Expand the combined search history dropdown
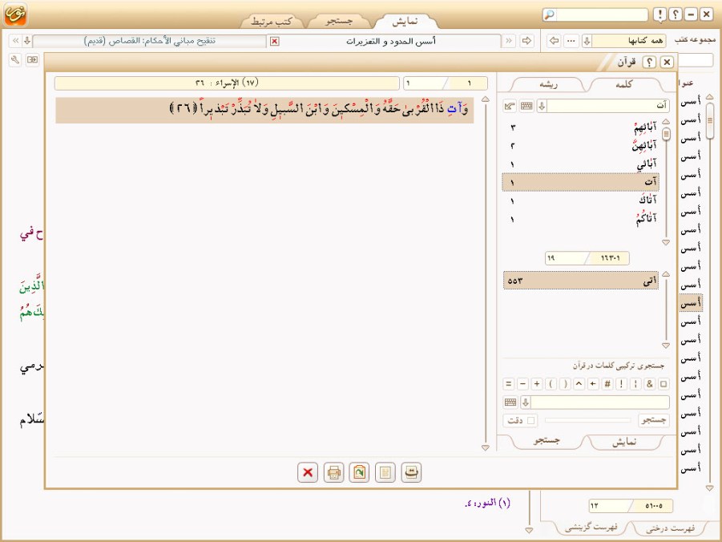Screen dimensions: 722x542 (526, 402)
